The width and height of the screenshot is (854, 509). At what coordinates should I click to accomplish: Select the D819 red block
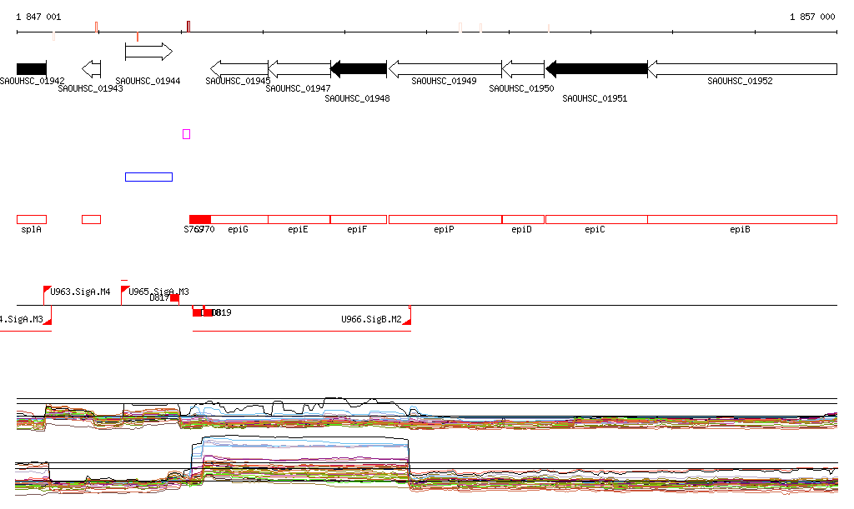pyautogui.click(x=208, y=312)
